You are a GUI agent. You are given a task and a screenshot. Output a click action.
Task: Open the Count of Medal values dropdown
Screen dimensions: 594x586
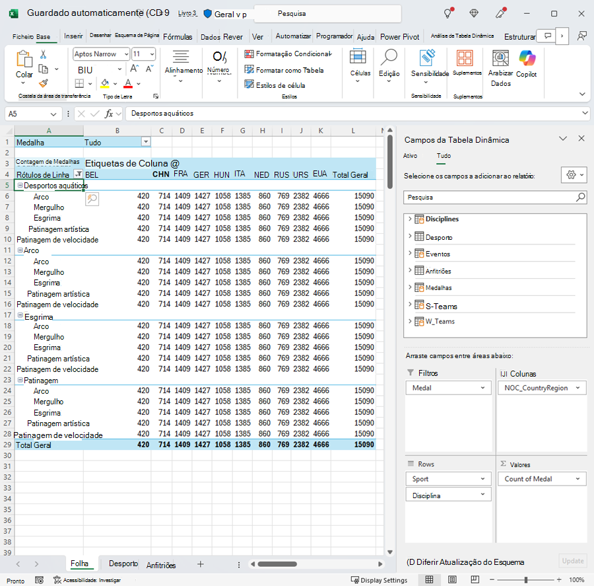click(x=577, y=479)
